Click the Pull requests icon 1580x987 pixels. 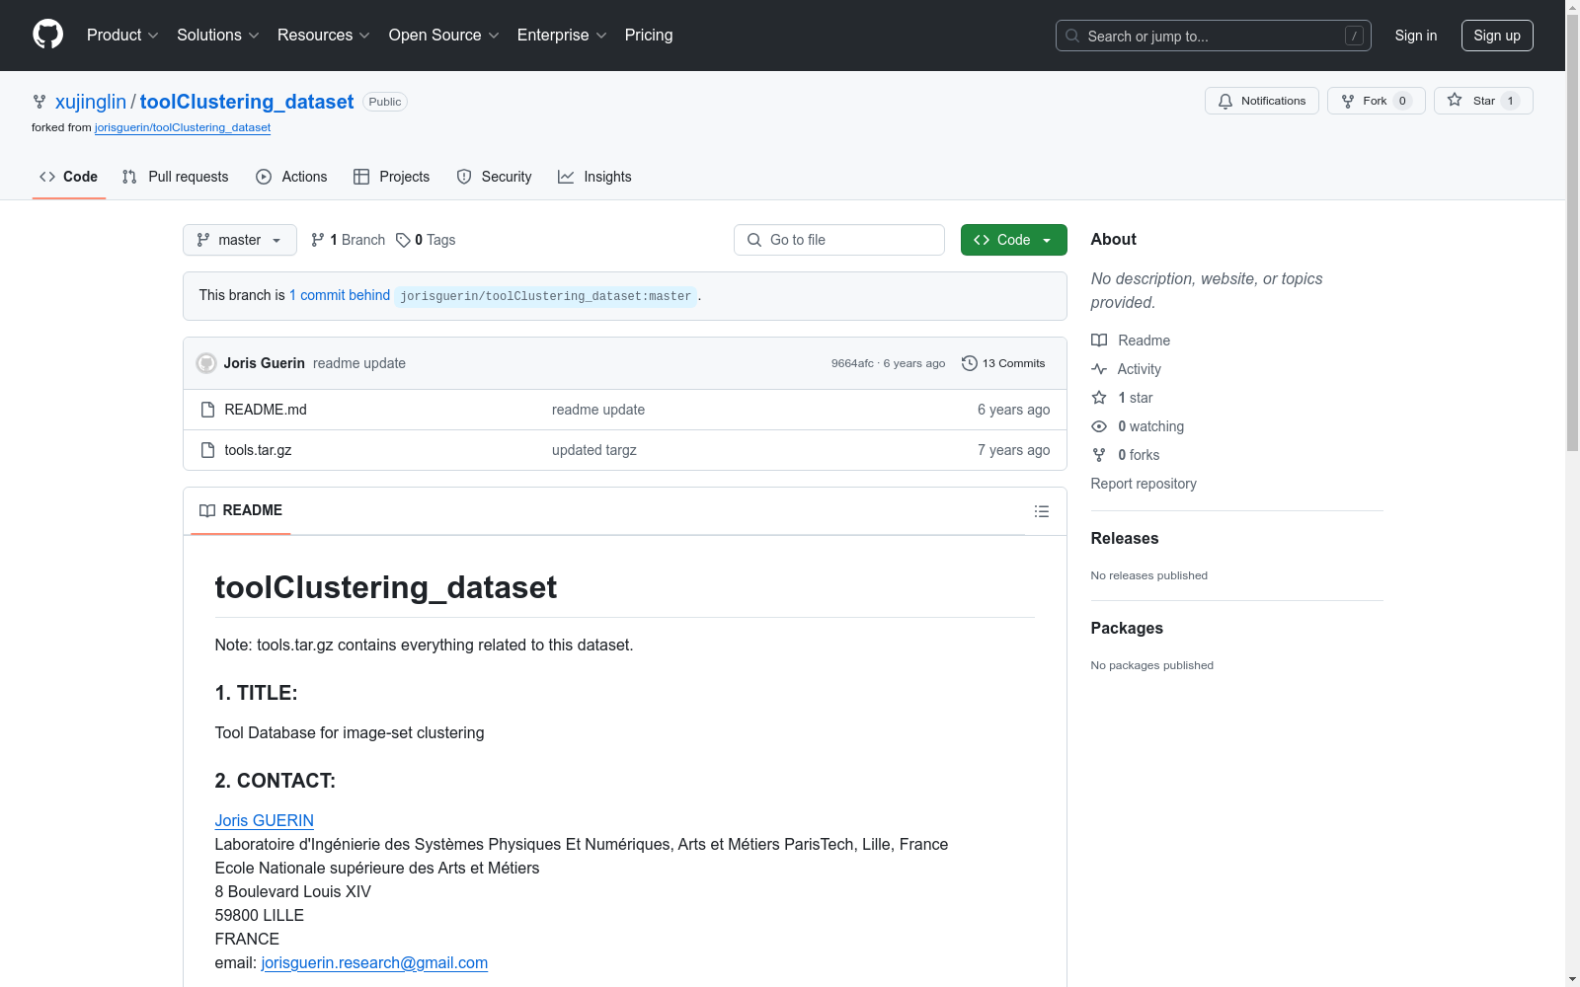(x=129, y=177)
